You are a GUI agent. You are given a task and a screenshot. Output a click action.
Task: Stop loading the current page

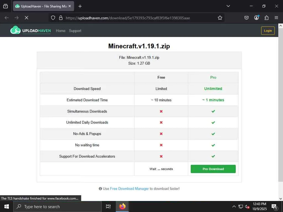27,18
